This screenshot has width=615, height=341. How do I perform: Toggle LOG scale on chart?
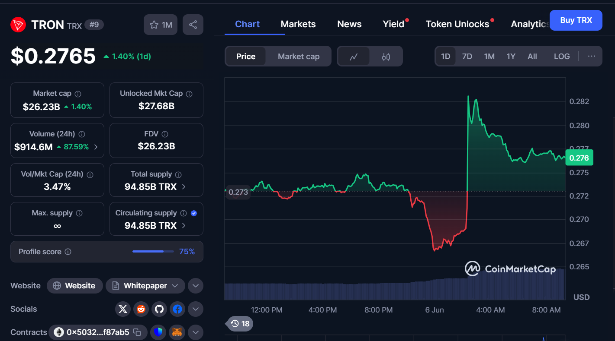562,57
